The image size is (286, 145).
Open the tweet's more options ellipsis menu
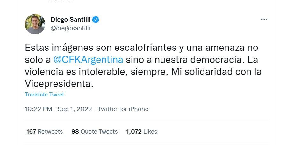[x=264, y=20]
